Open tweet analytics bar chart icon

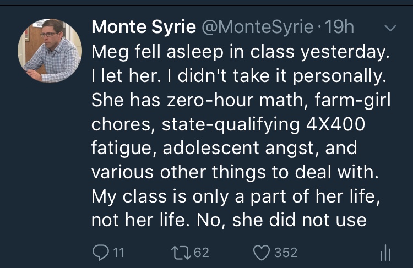[385, 253]
